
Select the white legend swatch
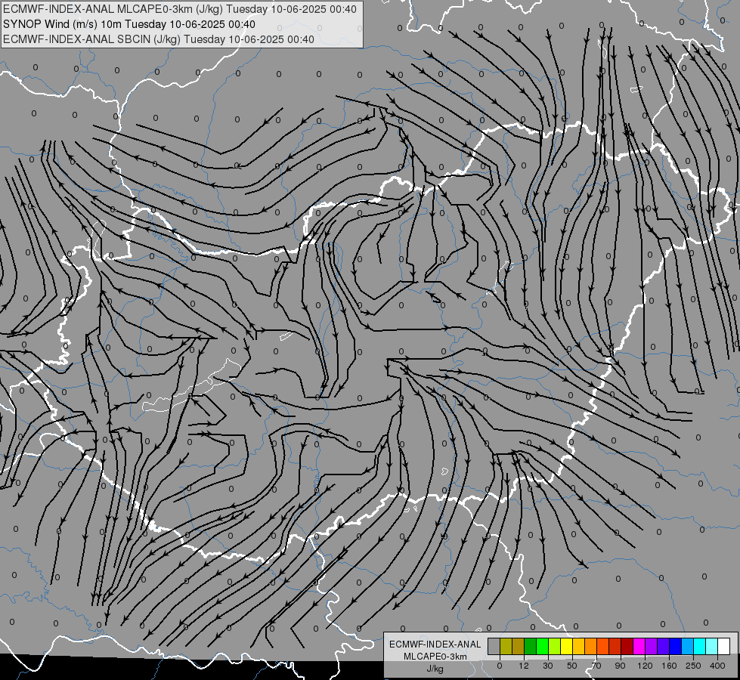[x=723, y=646]
